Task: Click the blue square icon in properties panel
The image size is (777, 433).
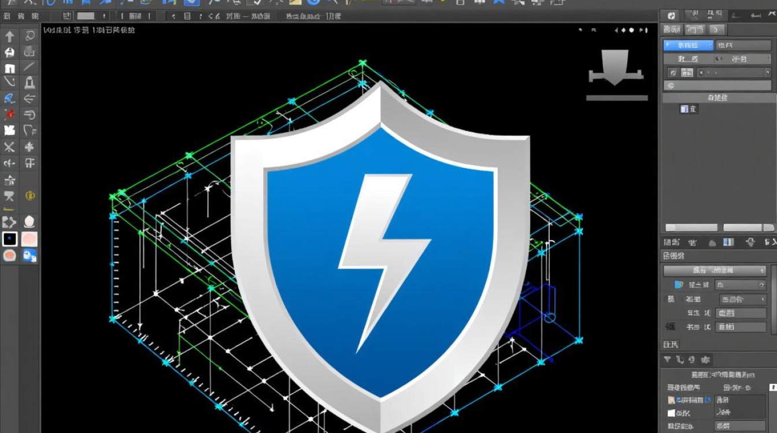Action: tap(679, 285)
